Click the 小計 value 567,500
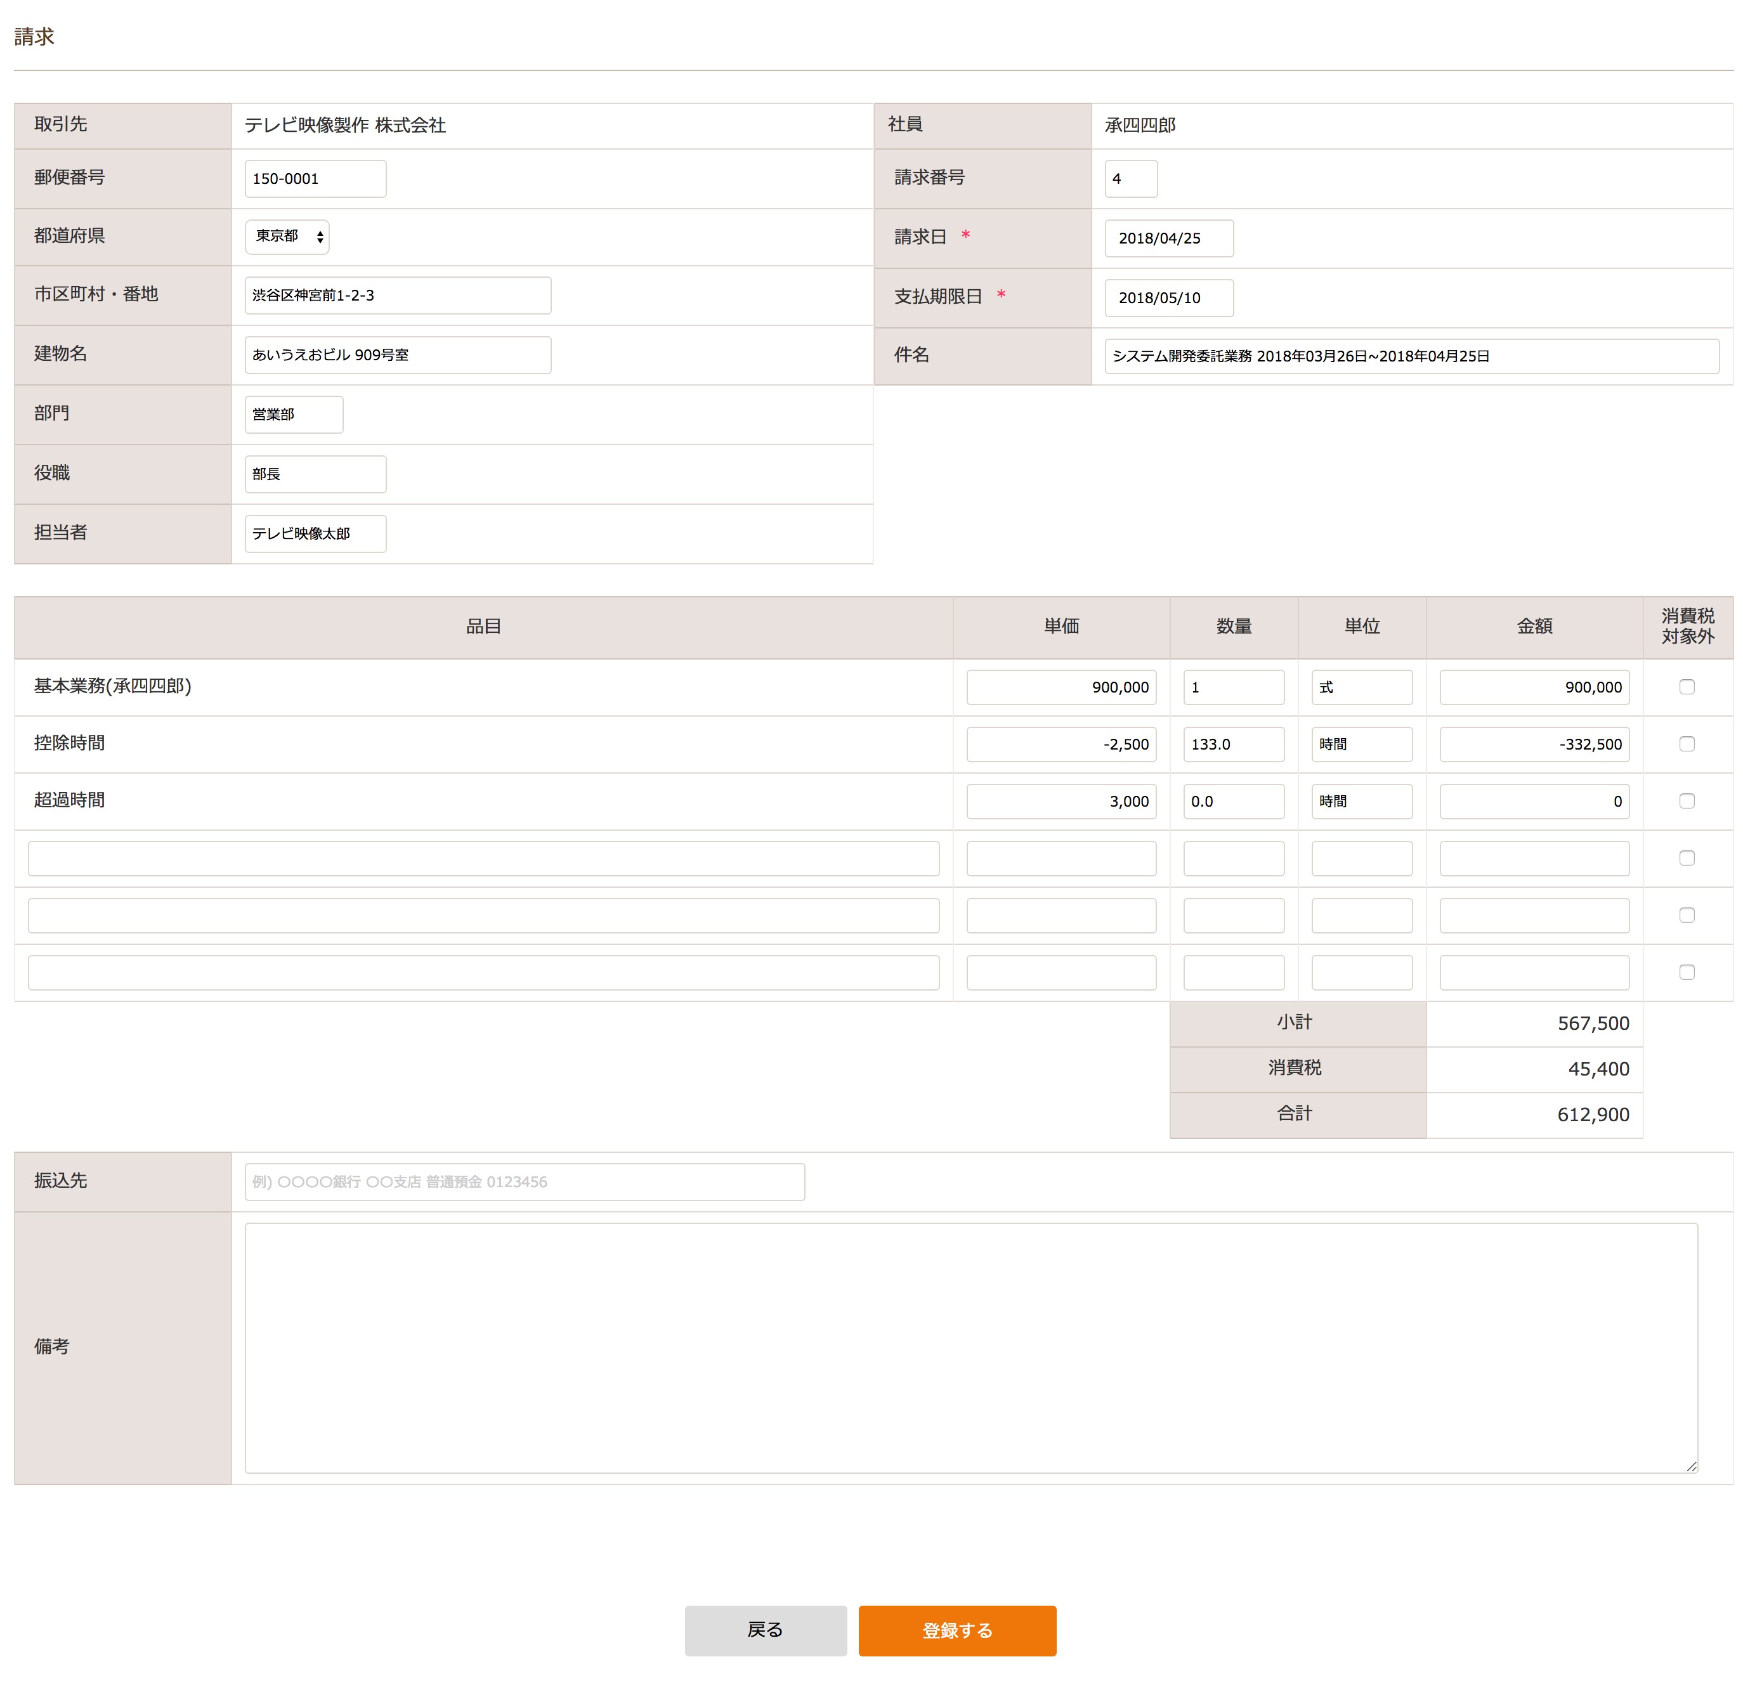1743x1697 pixels. tap(1592, 1023)
